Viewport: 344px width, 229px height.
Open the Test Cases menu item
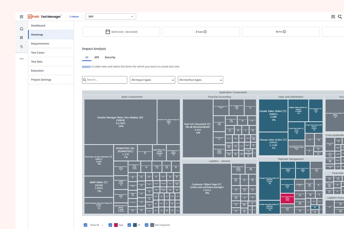[51, 53]
